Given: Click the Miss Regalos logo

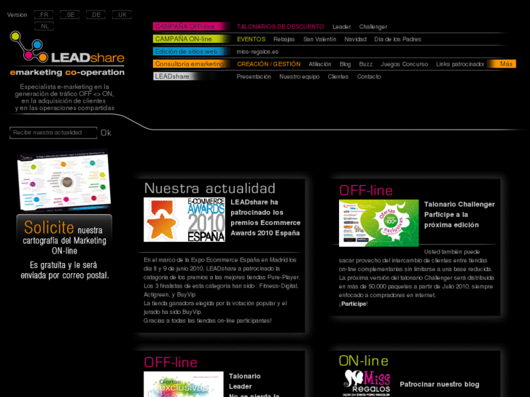Looking at the screenshot, I should (x=367, y=383).
